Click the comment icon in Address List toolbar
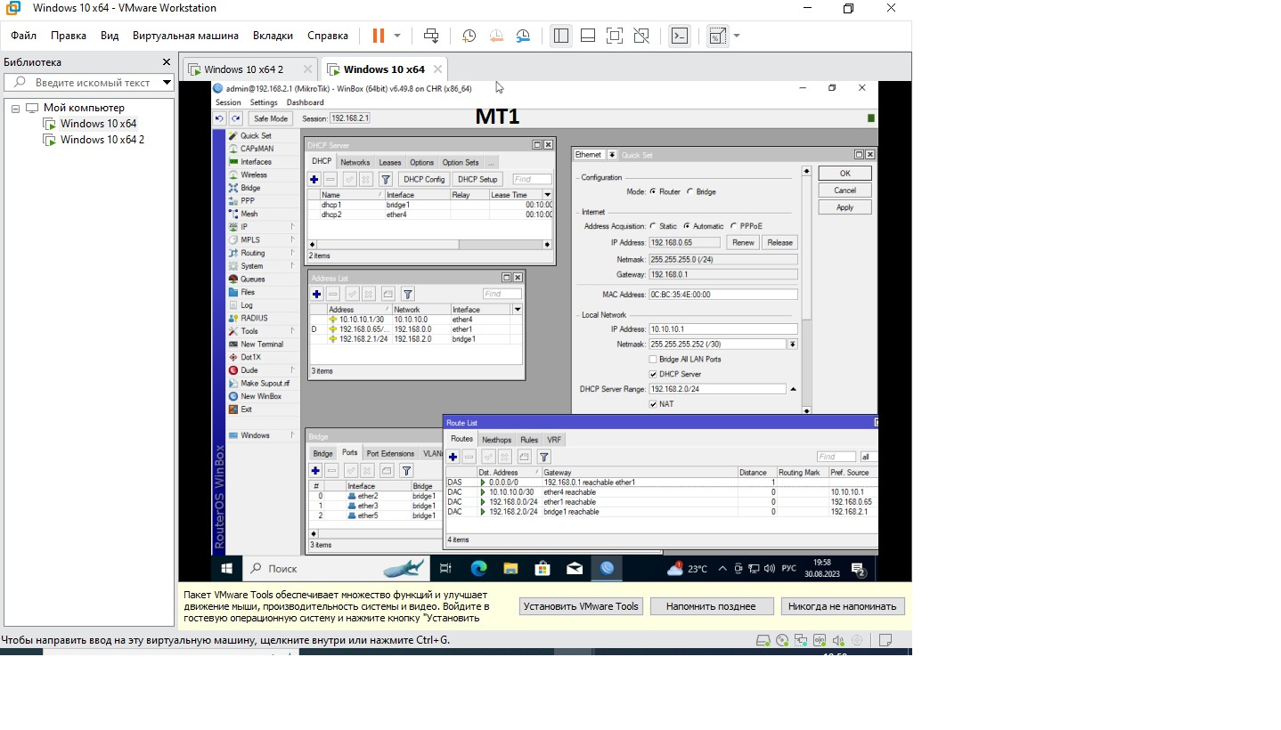The height and width of the screenshot is (730, 1281). coord(388,294)
